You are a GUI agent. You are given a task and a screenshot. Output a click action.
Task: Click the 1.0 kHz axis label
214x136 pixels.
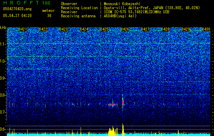click(x=3, y=62)
